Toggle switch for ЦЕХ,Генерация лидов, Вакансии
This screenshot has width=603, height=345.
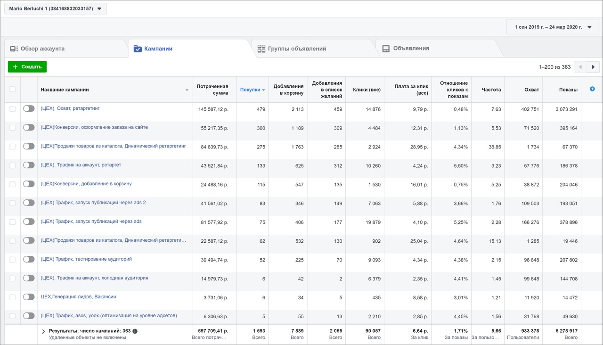pyautogui.click(x=29, y=297)
